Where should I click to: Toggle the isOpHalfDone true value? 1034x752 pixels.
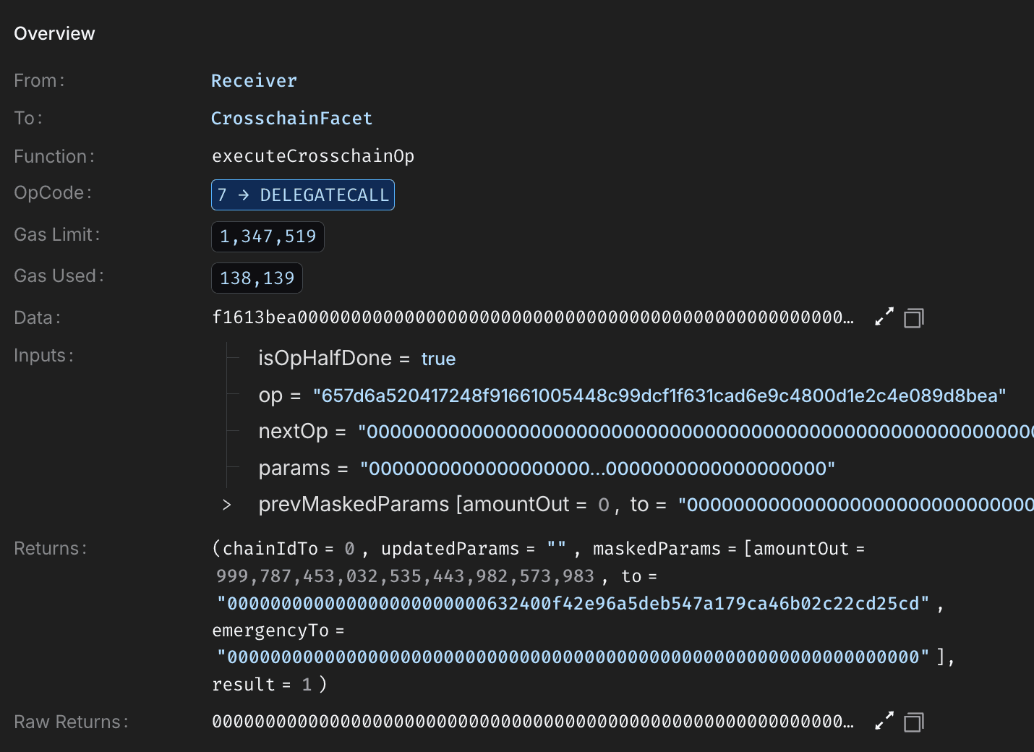point(438,358)
